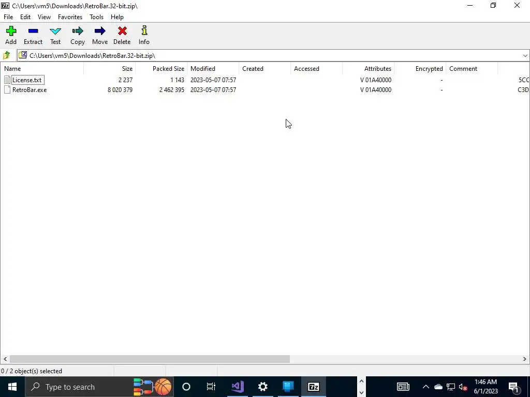Click packed size value 2 462 395

(172, 90)
